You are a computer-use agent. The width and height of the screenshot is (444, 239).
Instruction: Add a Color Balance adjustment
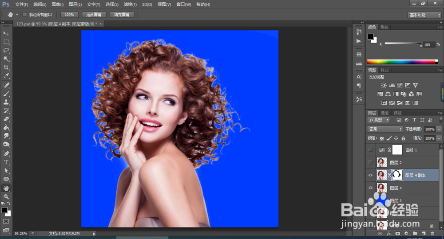pos(388,94)
